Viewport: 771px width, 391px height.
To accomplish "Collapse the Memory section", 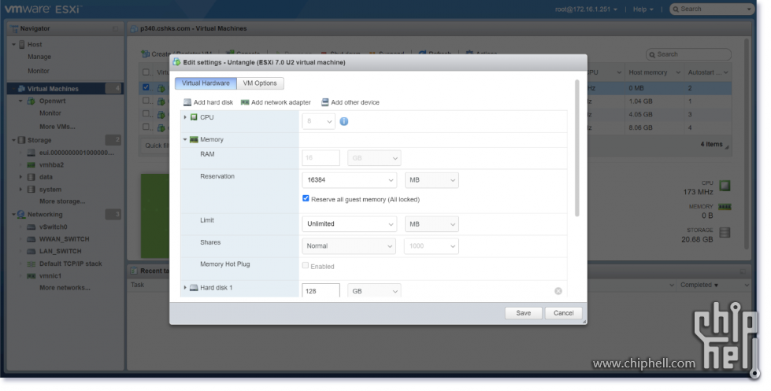I will pos(185,139).
